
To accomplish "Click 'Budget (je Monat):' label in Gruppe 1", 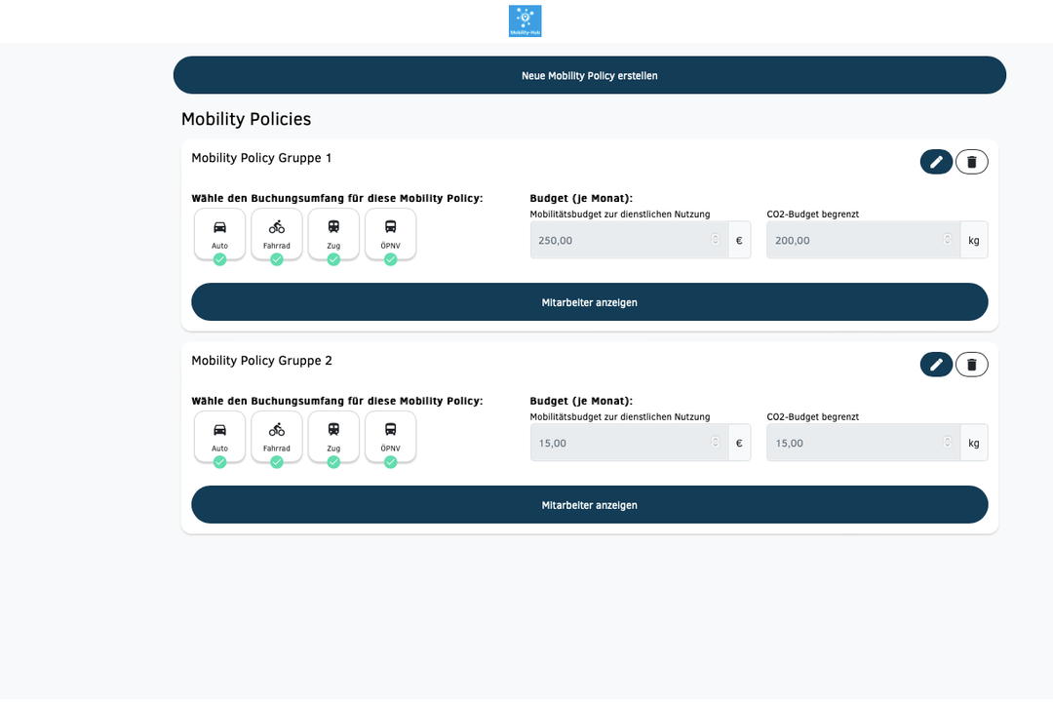I will tap(581, 198).
